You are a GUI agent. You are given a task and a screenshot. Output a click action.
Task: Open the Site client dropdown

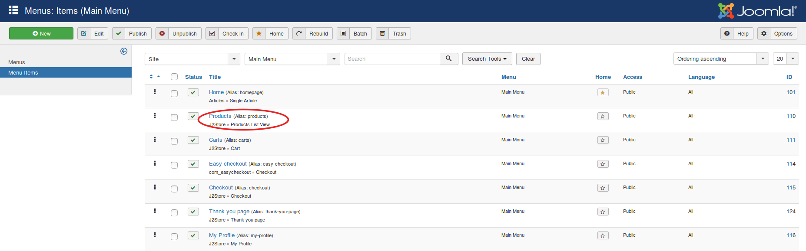192,59
